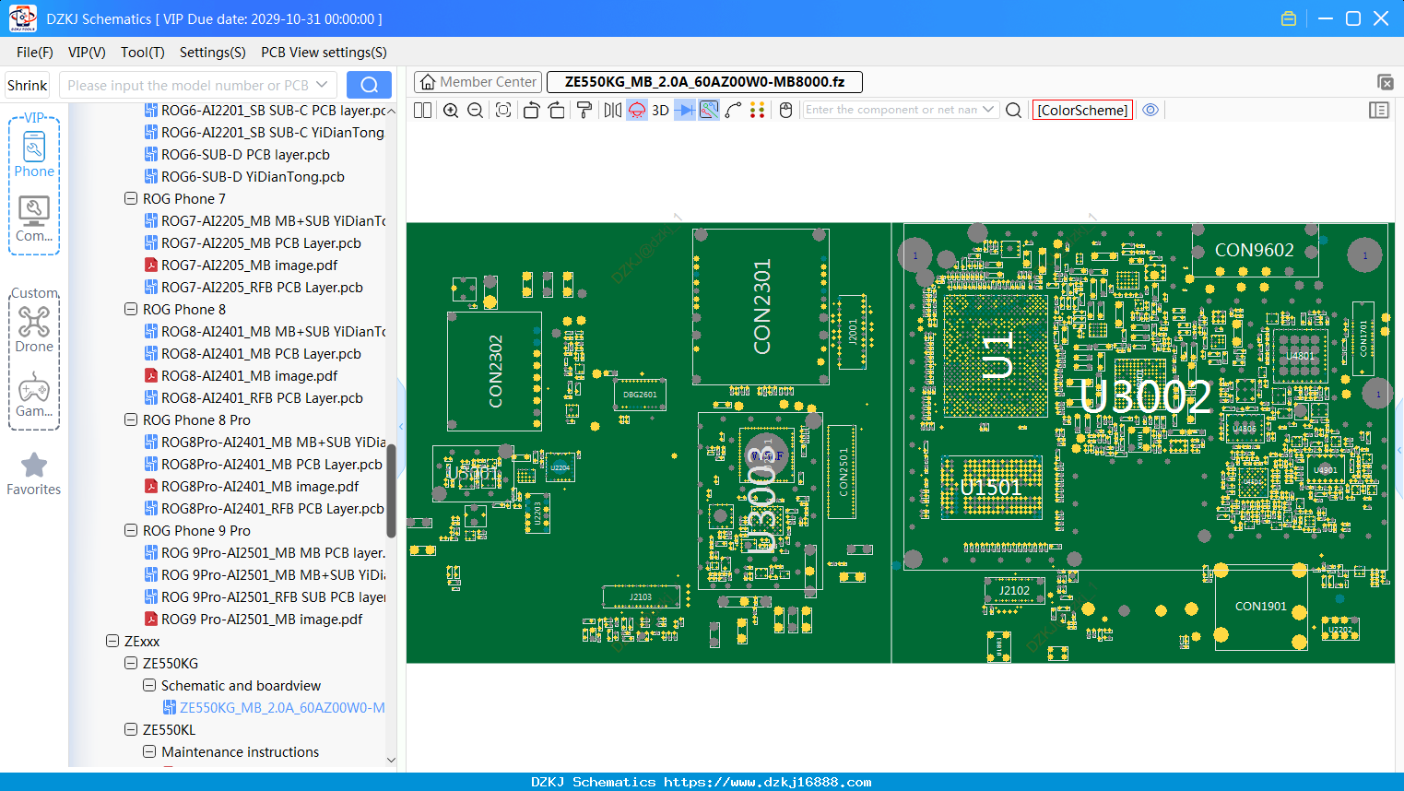The image size is (1404, 791).
Task: Click the blue model search button
Action: (369, 85)
